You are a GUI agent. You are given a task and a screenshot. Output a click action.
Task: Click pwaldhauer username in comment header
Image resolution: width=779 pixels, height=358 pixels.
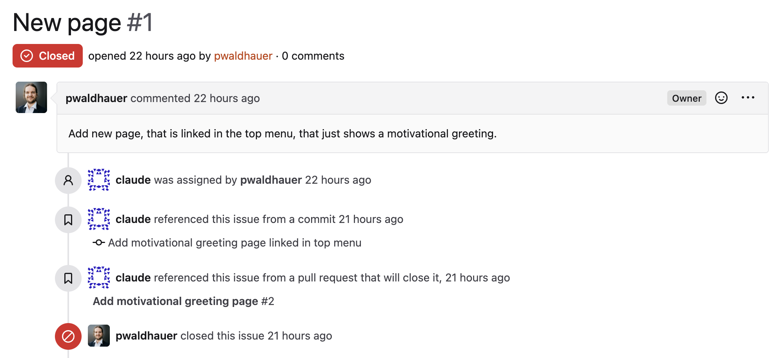[96, 98]
